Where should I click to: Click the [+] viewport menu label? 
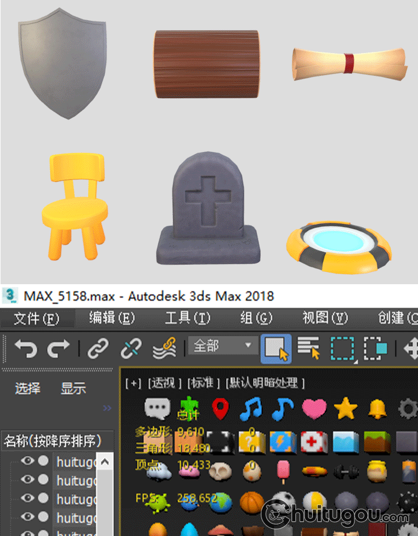click(x=133, y=383)
